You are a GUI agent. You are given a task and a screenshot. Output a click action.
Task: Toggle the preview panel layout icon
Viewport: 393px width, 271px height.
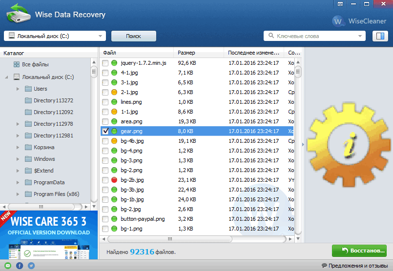pyautogui.click(x=380, y=36)
